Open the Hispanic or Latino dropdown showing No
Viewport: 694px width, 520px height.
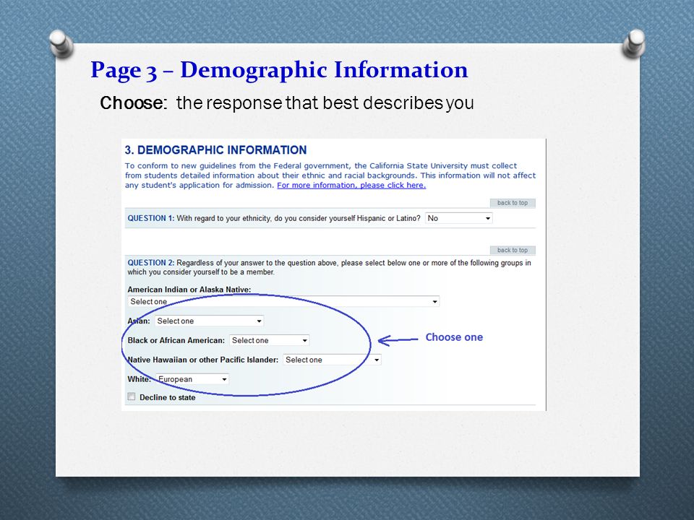coord(458,218)
